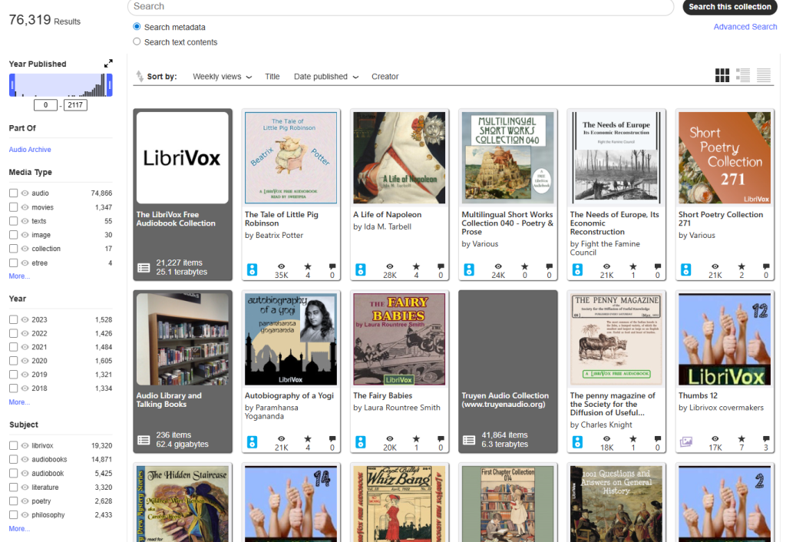
Task: Switch to compact list view icon
Action: point(763,75)
